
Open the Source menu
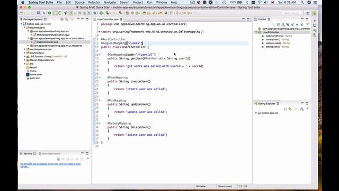point(79,2)
